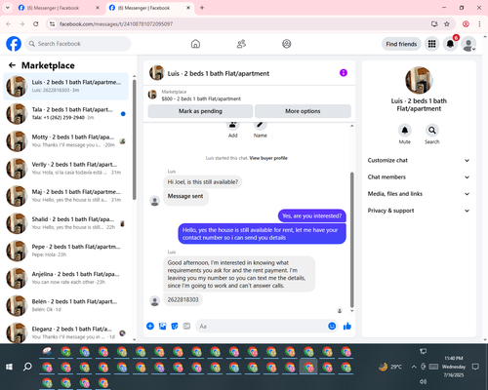
Task: Click Mark as pending button
Action: click(x=200, y=111)
